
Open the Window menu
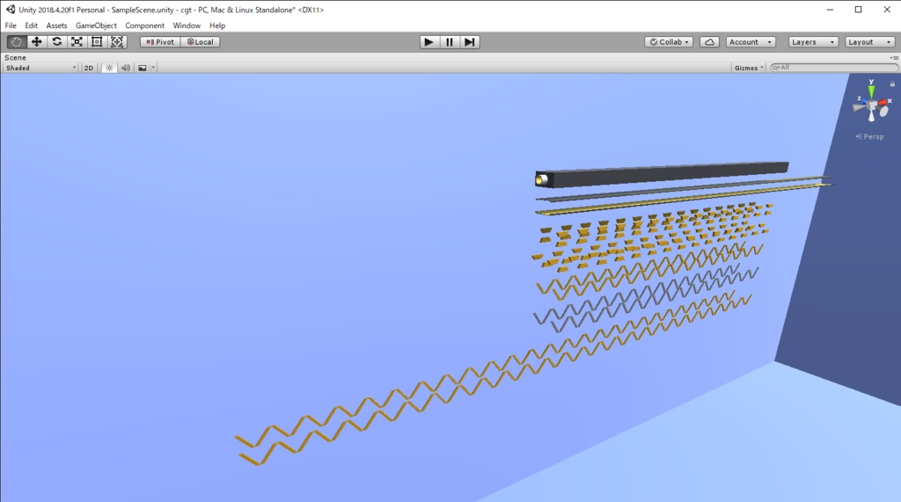pyautogui.click(x=187, y=25)
